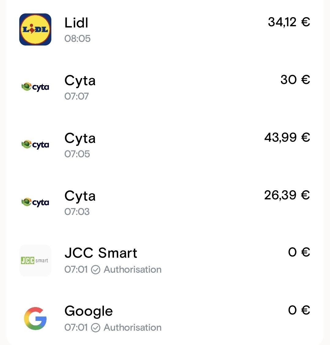Open the JCC Smart transaction title

coord(101,253)
